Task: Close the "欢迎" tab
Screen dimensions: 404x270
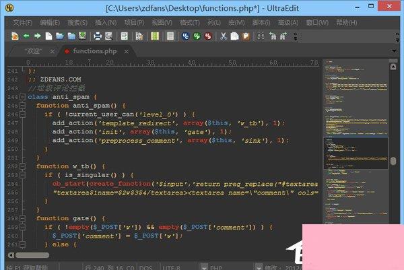Action: [53, 52]
